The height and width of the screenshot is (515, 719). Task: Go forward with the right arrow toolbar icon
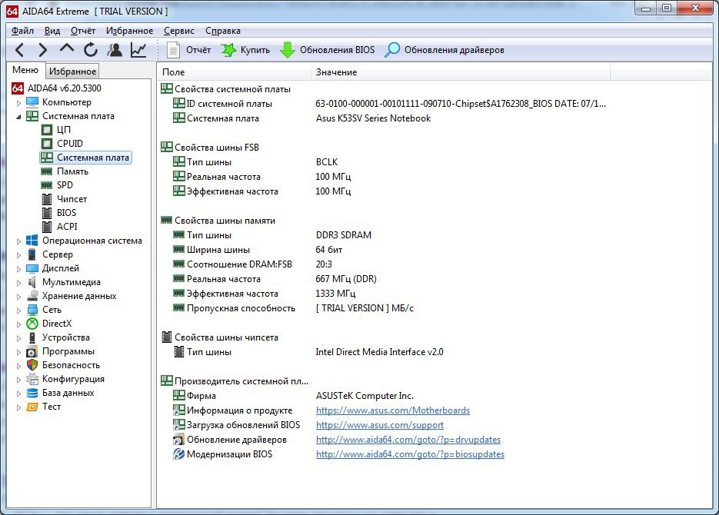click(42, 49)
